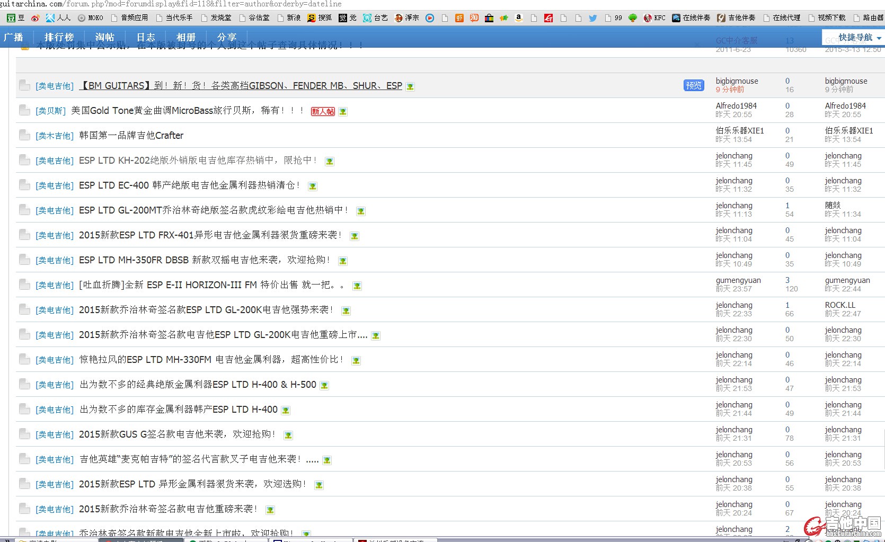The height and width of the screenshot is (542, 885).
Task: Open the 台艺 bookmark
Action: tap(375, 18)
